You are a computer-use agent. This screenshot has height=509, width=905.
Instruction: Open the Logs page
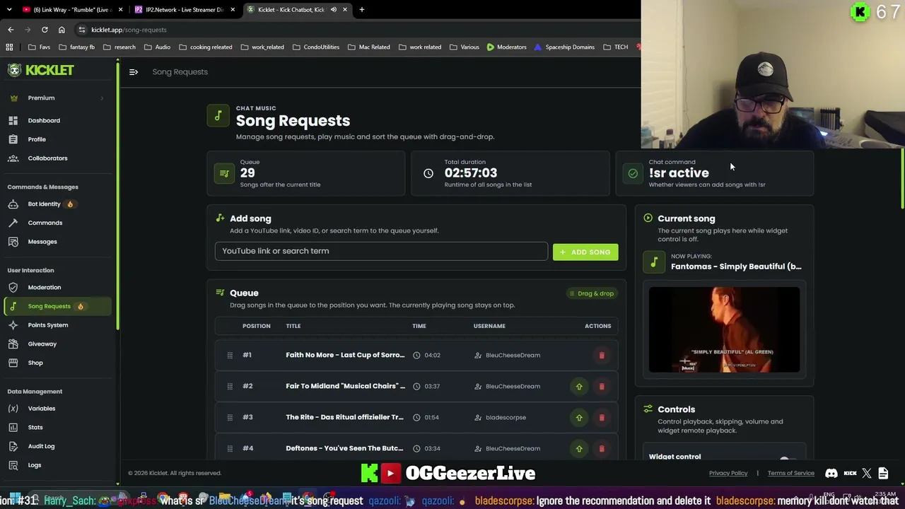[x=35, y=465]
